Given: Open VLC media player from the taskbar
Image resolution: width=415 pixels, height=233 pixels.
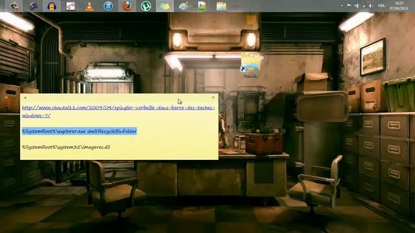Looking at the screenshot, I should (89, 6).
